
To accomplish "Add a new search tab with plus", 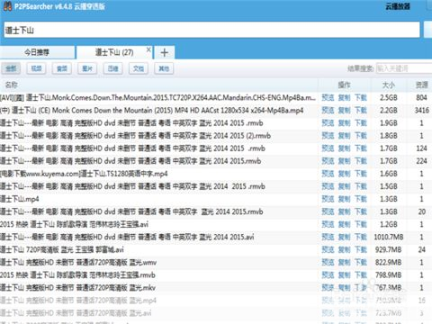I will click(165, 53).
